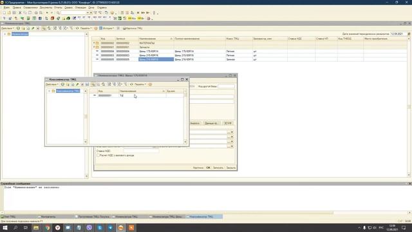
Task: Toggle hierarchical view in Классификатор ТМЦ toolbar
Action: [x=93, y=84]
